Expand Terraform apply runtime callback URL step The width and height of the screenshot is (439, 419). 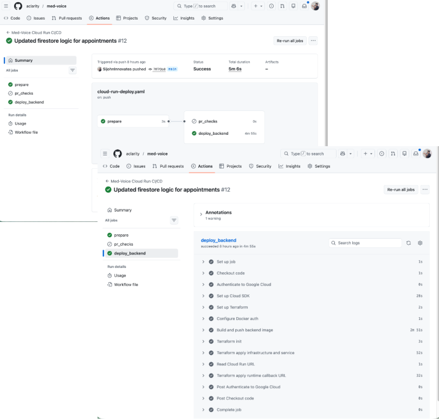(203, 376)
